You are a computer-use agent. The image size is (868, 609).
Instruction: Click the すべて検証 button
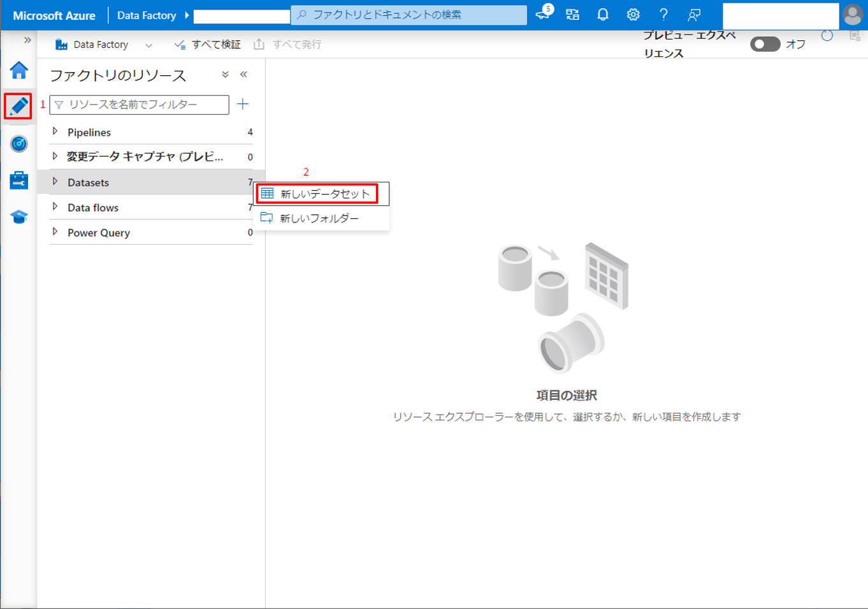click(x=208, y=45)
